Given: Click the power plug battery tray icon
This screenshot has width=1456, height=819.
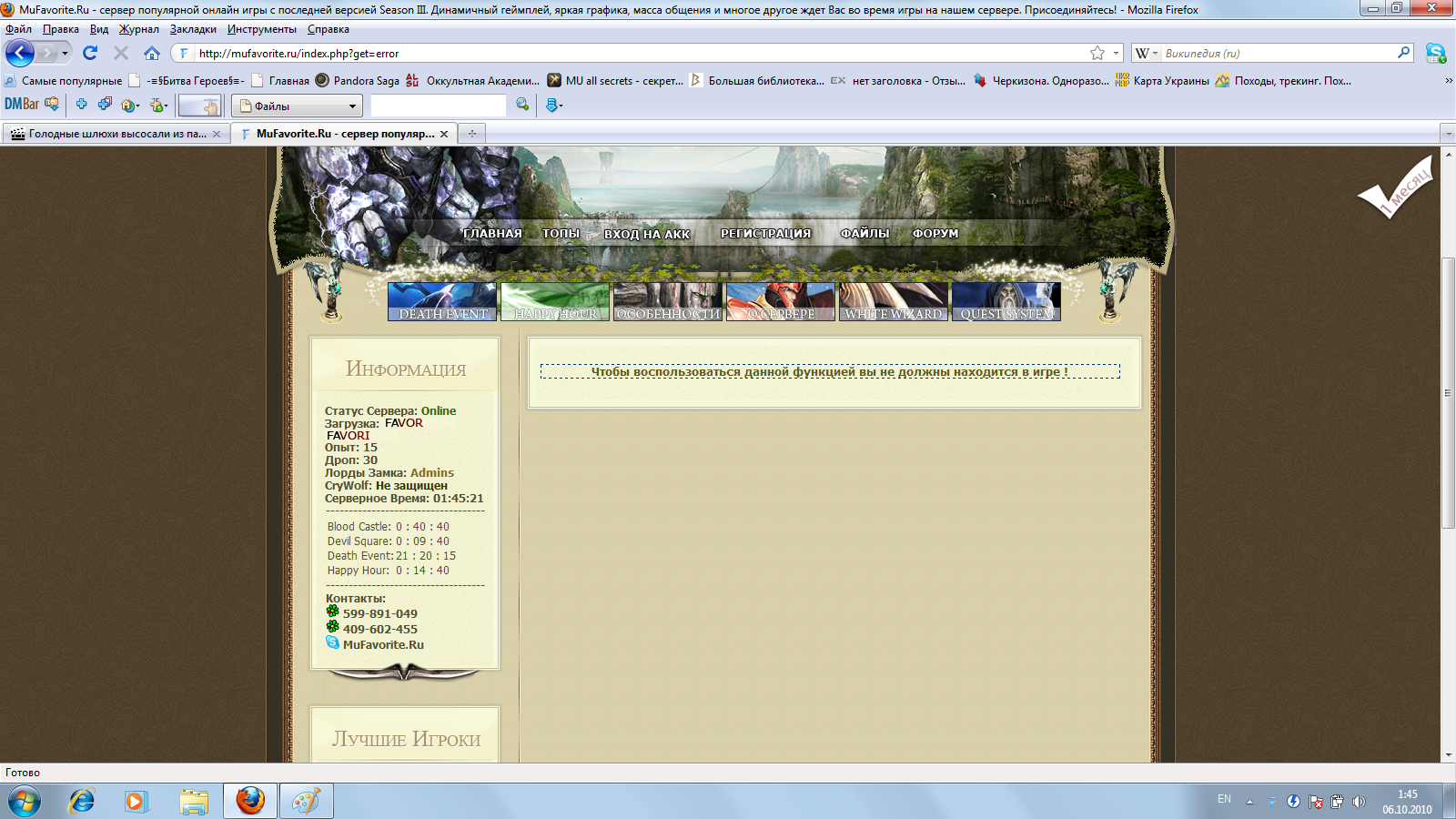Looking at the screenshot, I should 1337,802.
